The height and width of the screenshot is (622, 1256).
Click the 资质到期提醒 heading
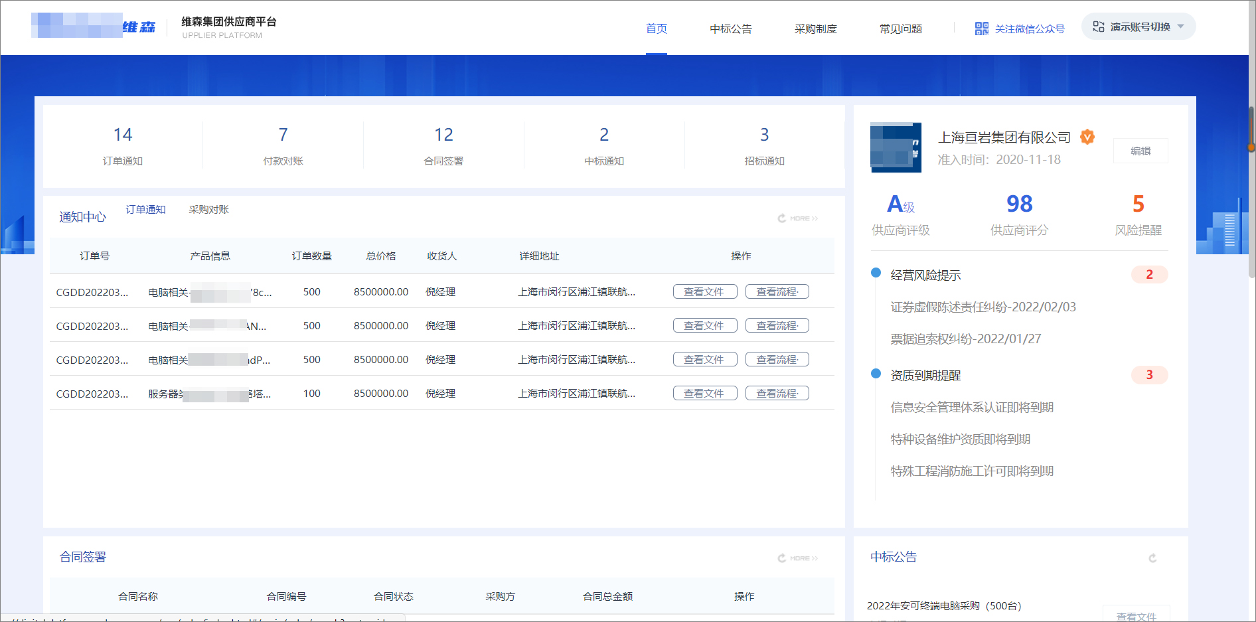click(x=925, y=375)
